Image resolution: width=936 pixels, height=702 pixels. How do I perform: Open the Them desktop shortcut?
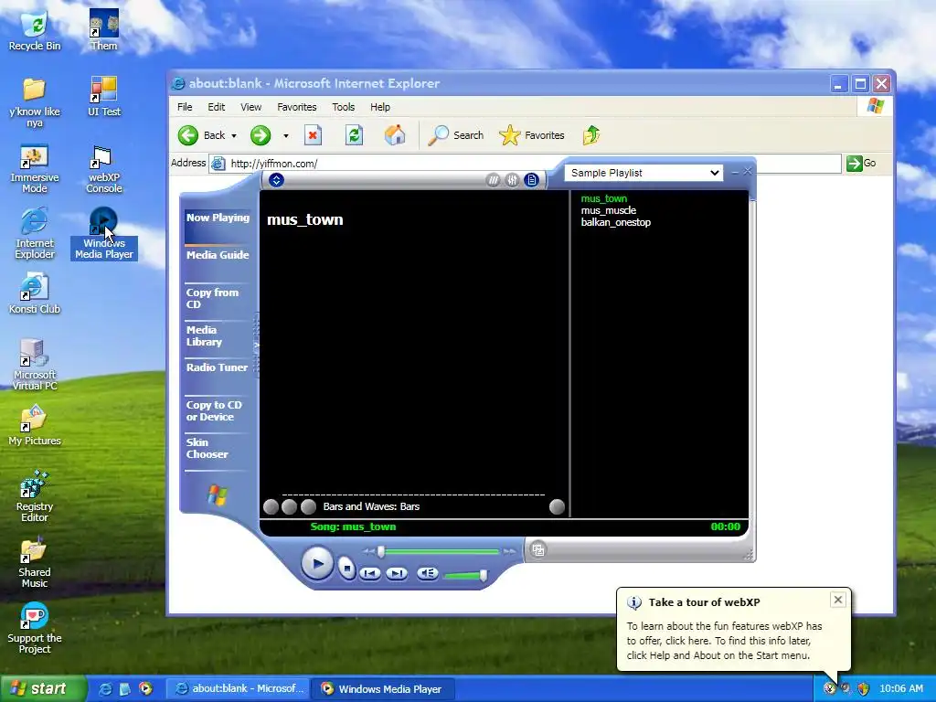click(x=104, y=31)
